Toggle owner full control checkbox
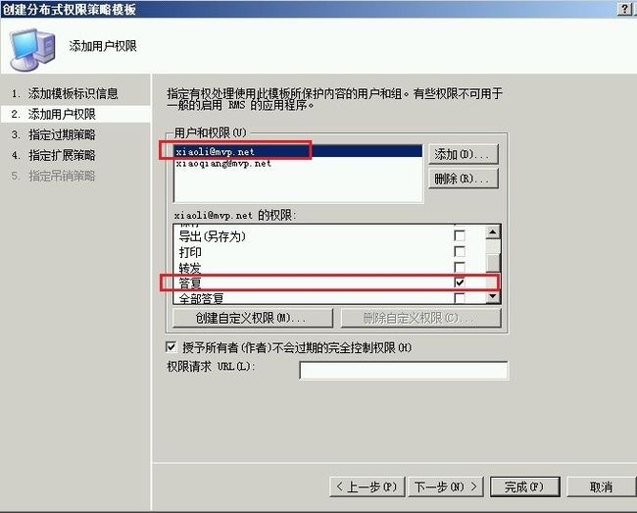Image resolution: width=637 pixels, height=513 pixels. point(171,347)
